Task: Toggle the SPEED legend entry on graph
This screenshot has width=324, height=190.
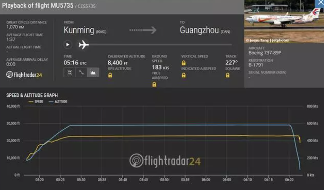Action: point(36,102)
